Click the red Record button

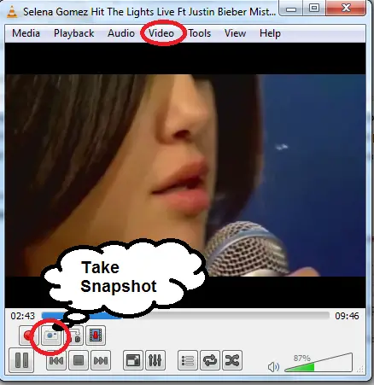pyautogui.click(x=28, y=335)
